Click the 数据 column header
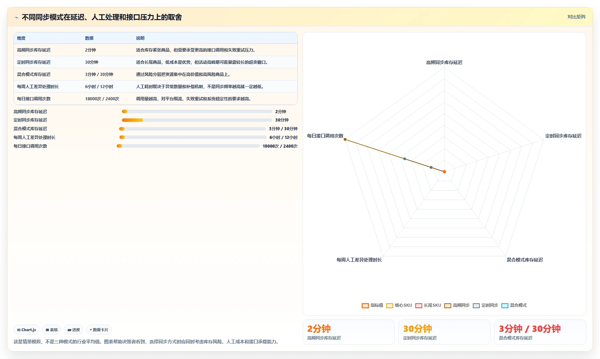The image size is (600, 359). point(89,38)
